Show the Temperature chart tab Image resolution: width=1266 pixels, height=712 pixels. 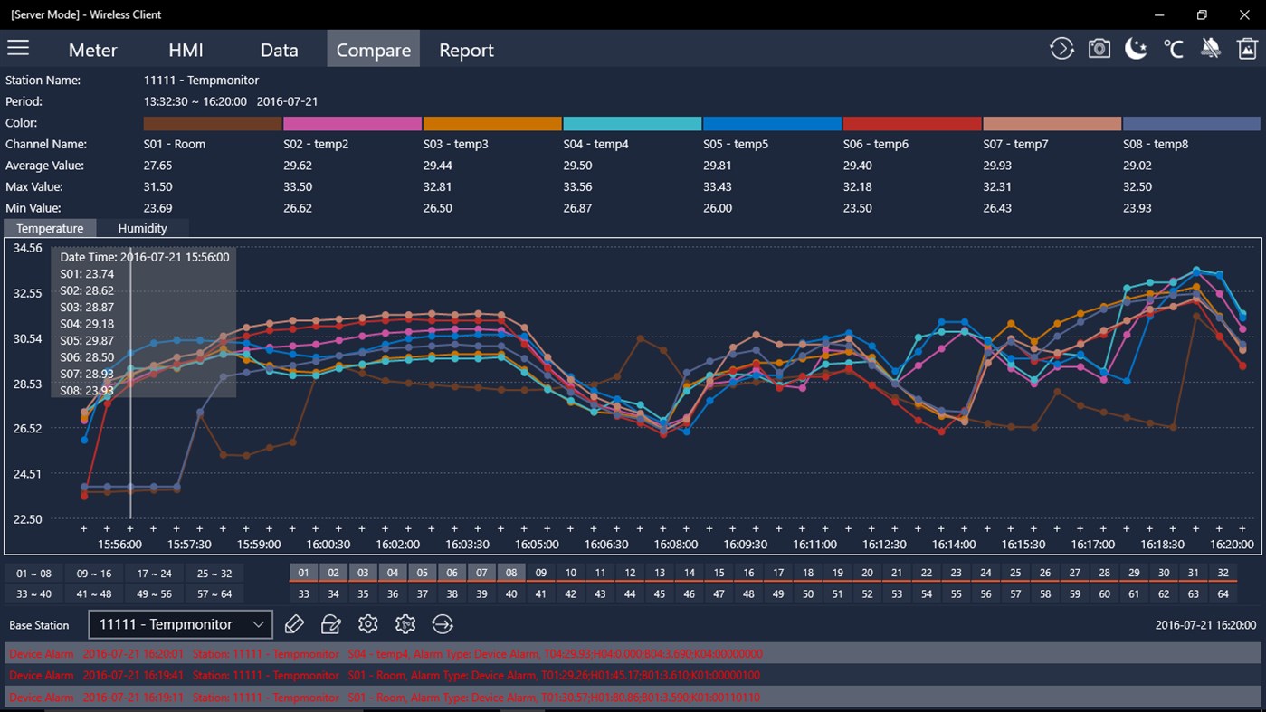pos(50,228)
